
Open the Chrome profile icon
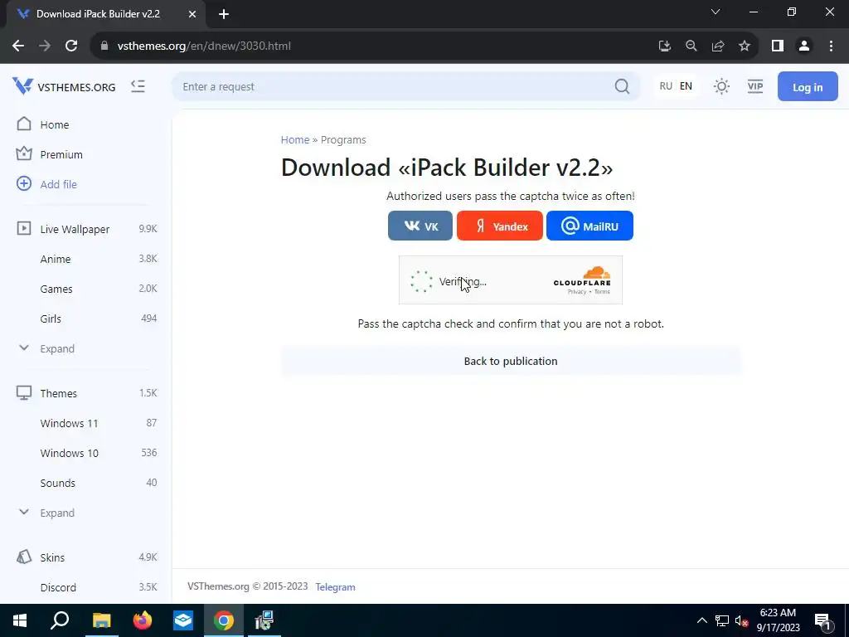pos(804,46)
